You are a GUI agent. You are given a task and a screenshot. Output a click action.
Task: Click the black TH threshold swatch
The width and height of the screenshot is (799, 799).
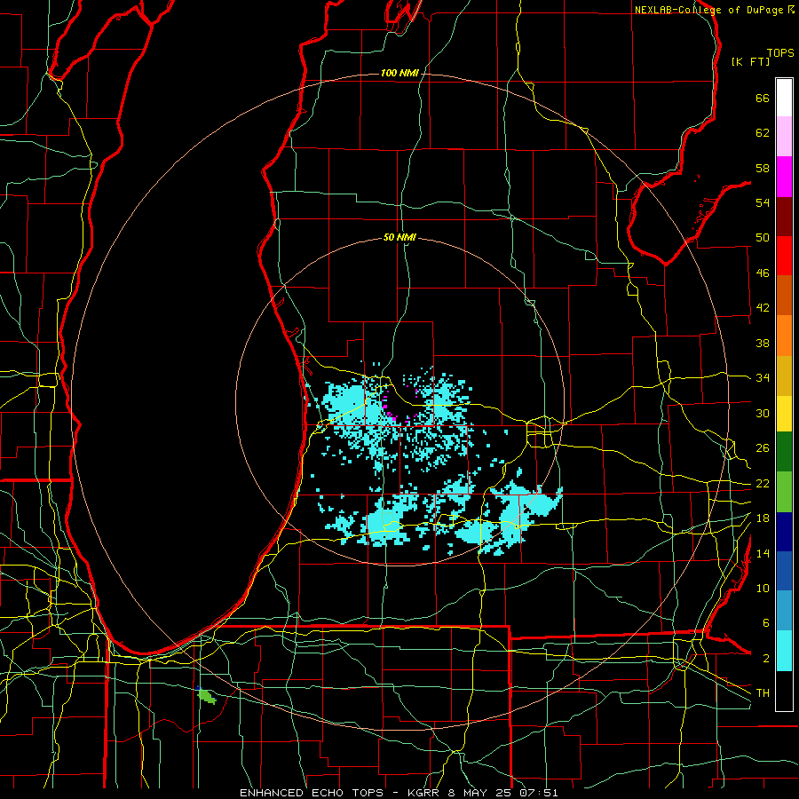[x=784, y=691]
